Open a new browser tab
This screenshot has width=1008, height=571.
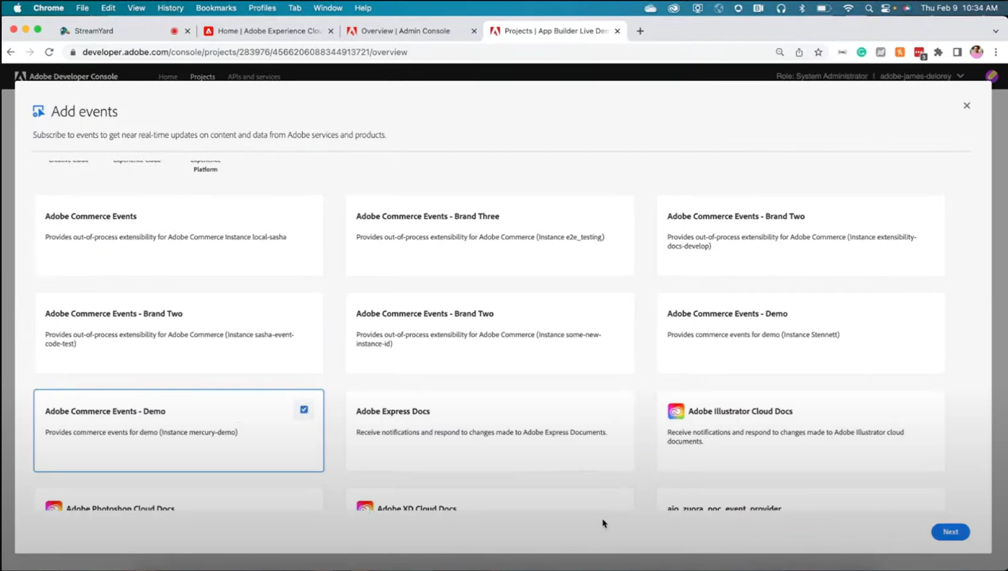point(640,31)
